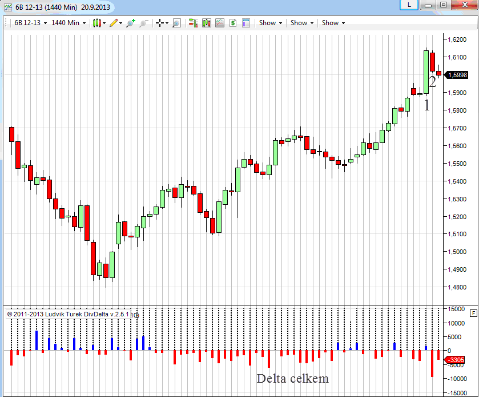Expand the middle Show dropdown
The width and height of the screenshot is (479, 397).
[x=302, y=23]
